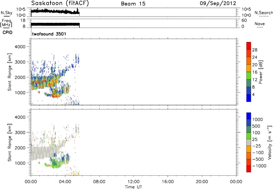Click the 'Freq. [MHz]' axis label
This screenshot has height=189, width=273.
(x=6, y=23)
